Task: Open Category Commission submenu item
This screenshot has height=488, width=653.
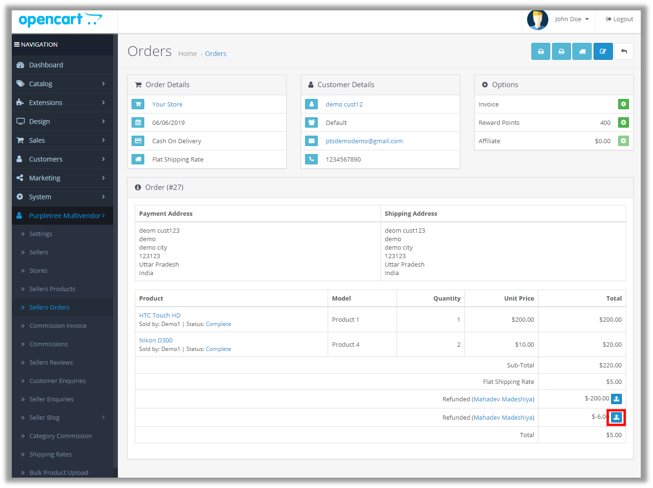Action: tap(62, 436)
